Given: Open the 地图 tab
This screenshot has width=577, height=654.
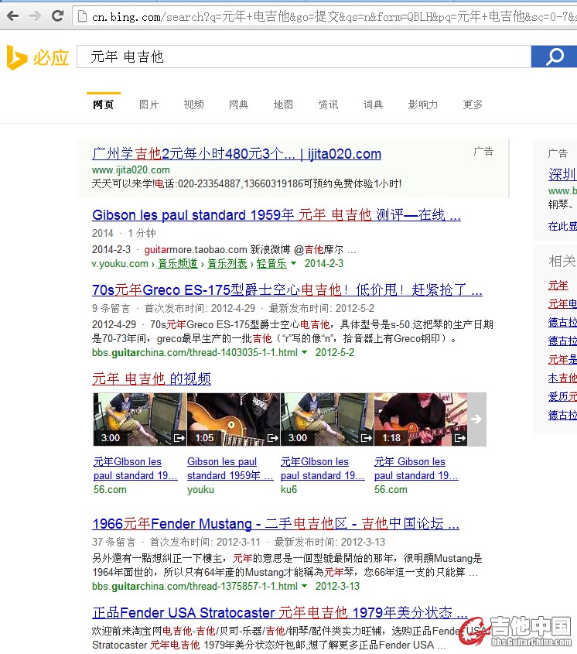Looking at the screenshot, I should pos(283,104).
